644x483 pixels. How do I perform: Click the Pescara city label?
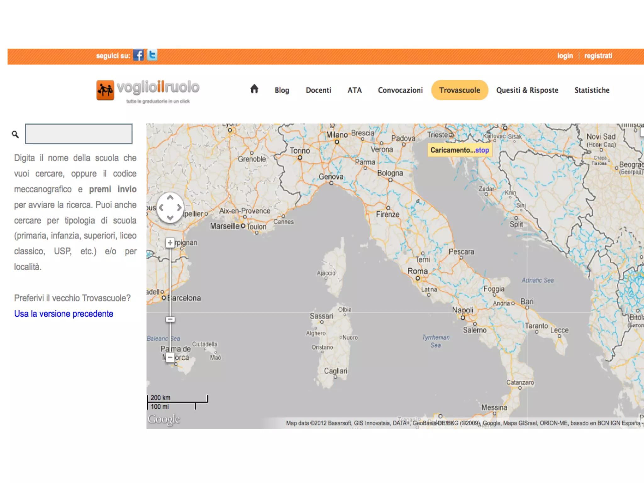pos(461,252)
